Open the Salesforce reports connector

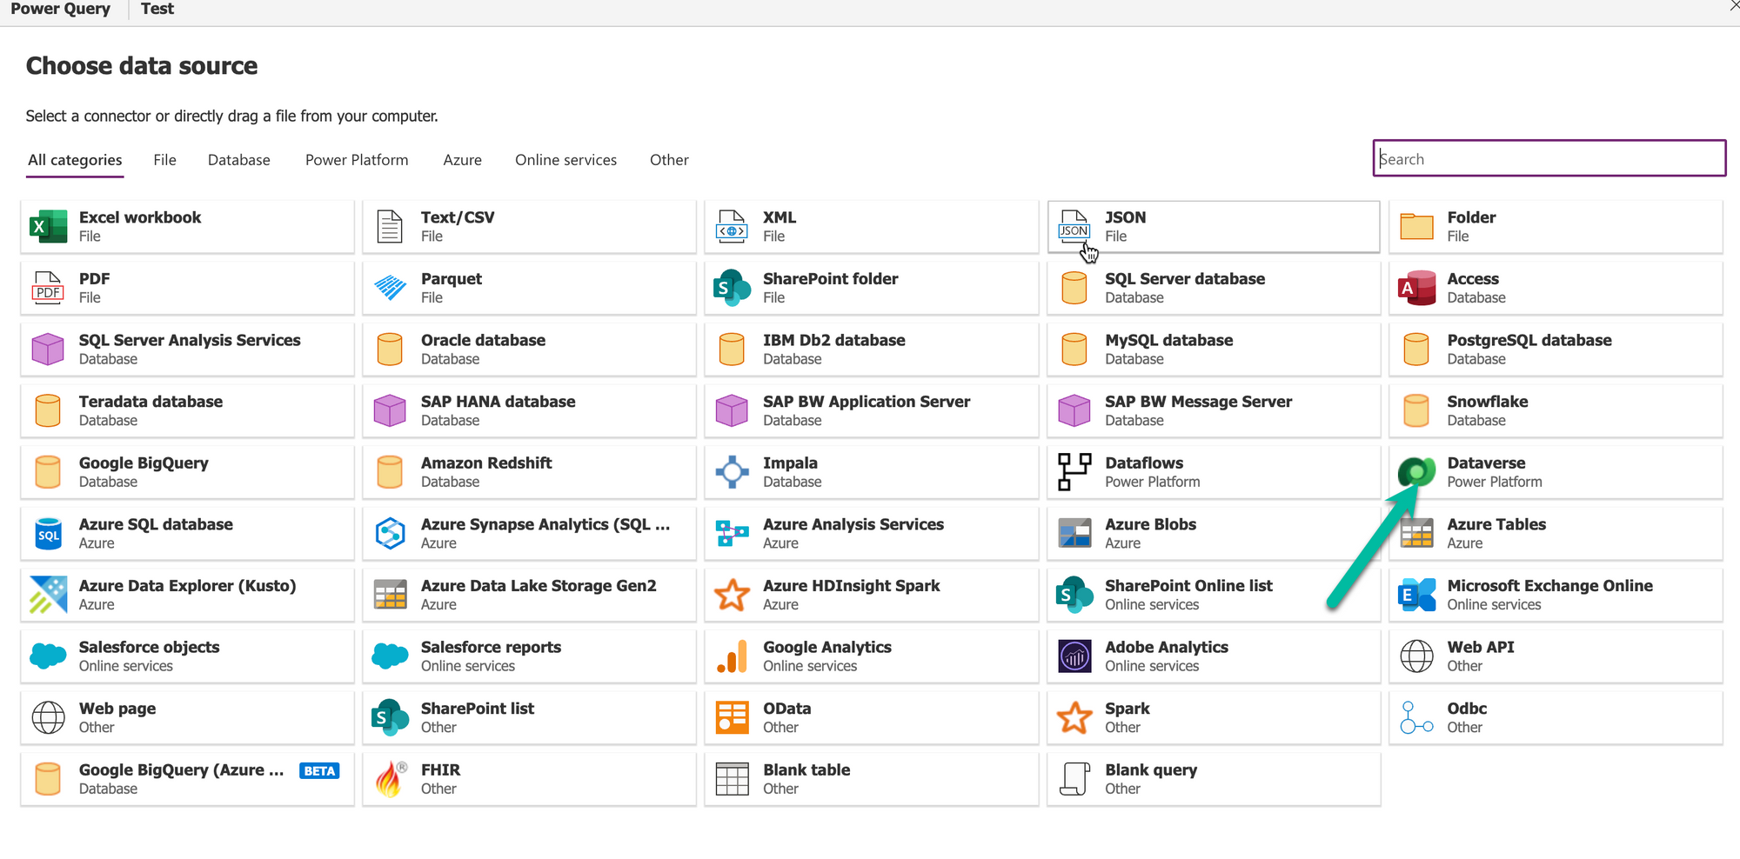tap(529, 656)
